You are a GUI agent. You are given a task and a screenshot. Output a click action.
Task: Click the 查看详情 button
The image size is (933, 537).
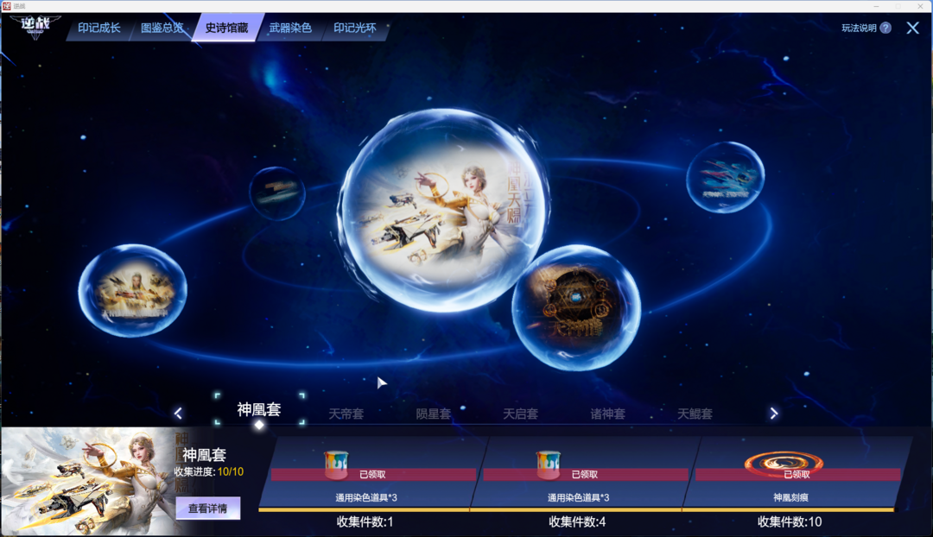(207, 509)
